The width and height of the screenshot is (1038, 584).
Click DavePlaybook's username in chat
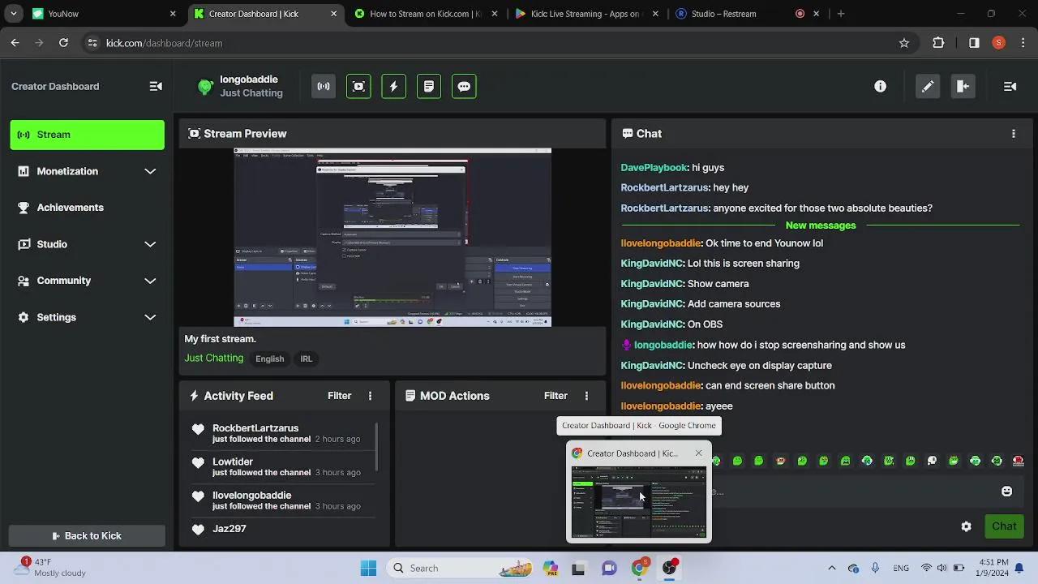coord(654,168)
